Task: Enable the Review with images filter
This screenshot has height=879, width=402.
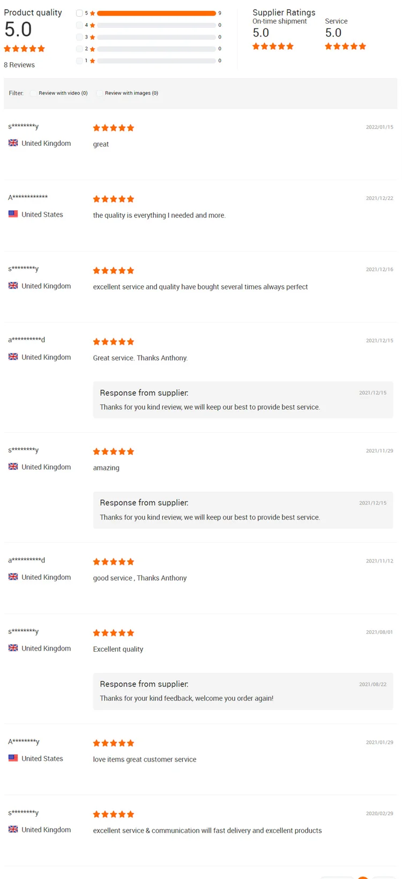Action: tap(100, 93)
